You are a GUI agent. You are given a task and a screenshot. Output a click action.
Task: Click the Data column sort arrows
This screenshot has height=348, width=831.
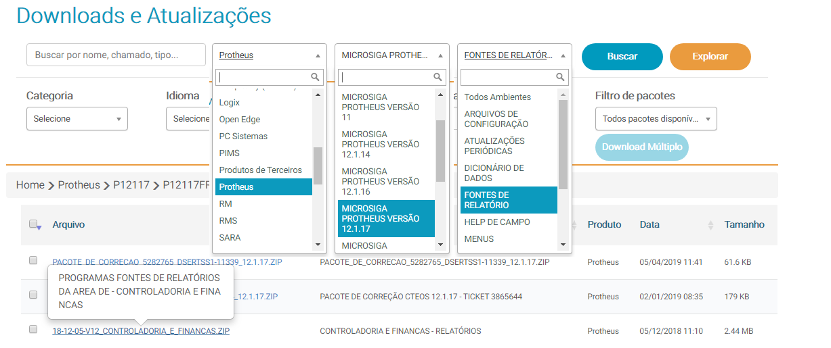click(710, 225)
